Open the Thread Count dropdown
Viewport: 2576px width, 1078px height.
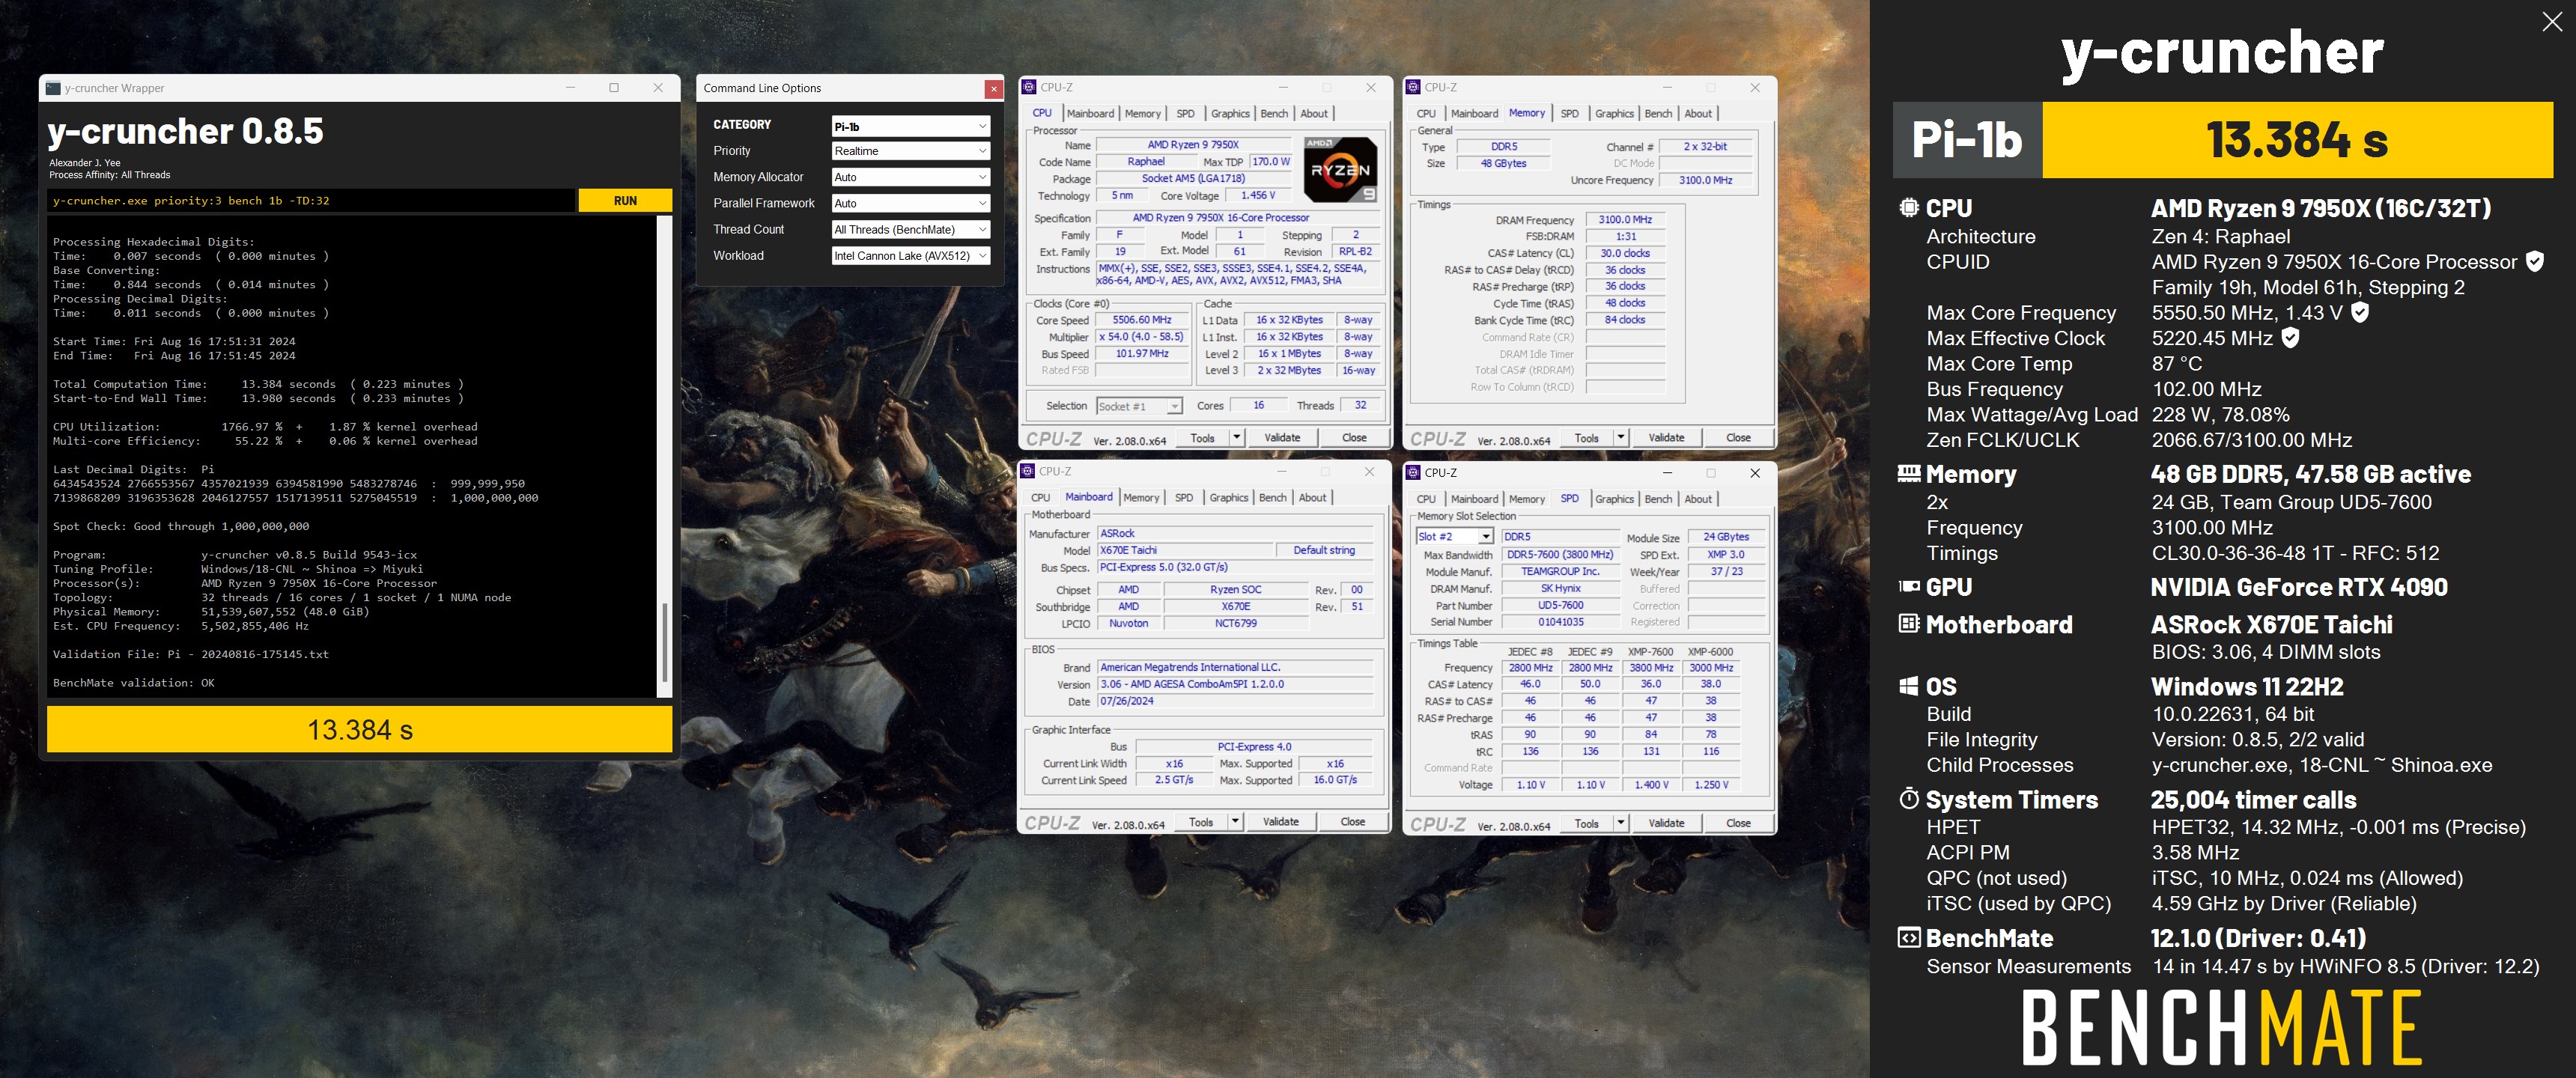910,229
